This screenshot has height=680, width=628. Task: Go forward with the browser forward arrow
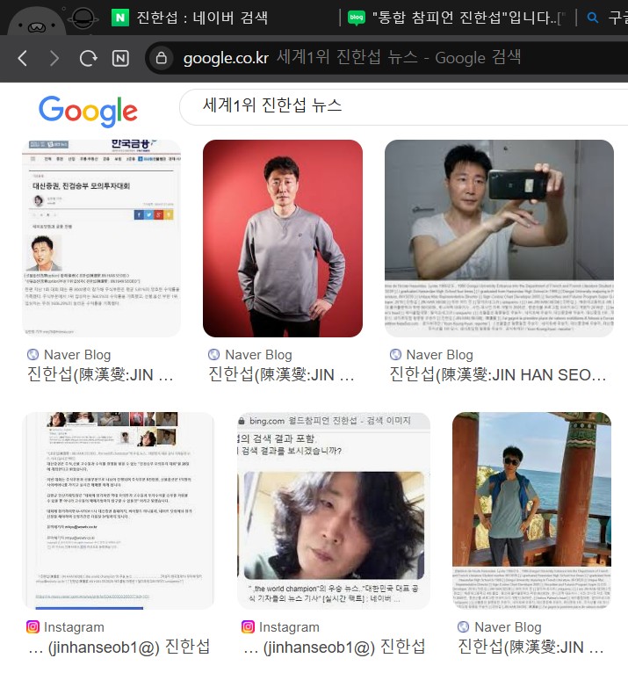click(54, 58)
